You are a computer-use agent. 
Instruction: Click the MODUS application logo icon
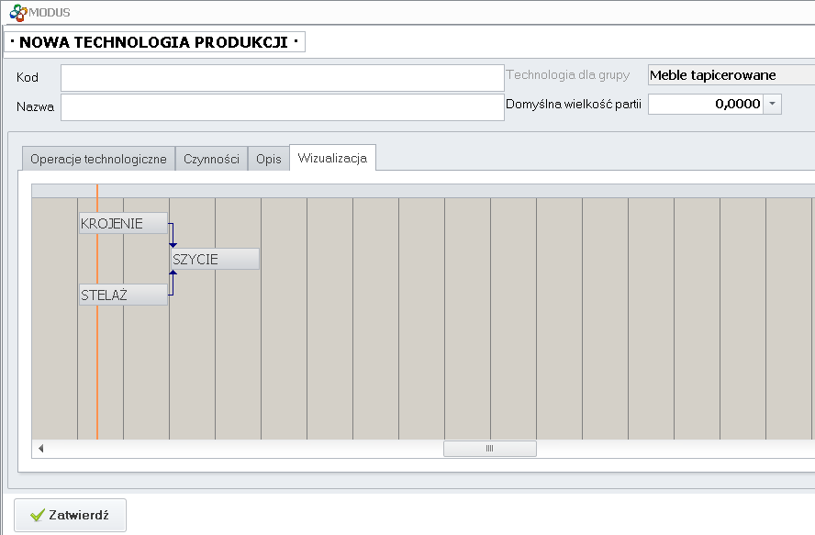18,13
